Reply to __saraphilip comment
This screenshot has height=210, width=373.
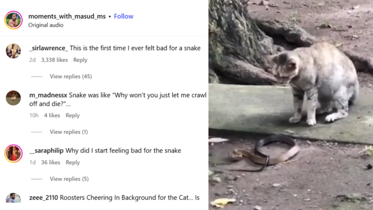click(x=73, y=163)
